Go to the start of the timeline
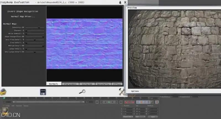 coord(97,102)
